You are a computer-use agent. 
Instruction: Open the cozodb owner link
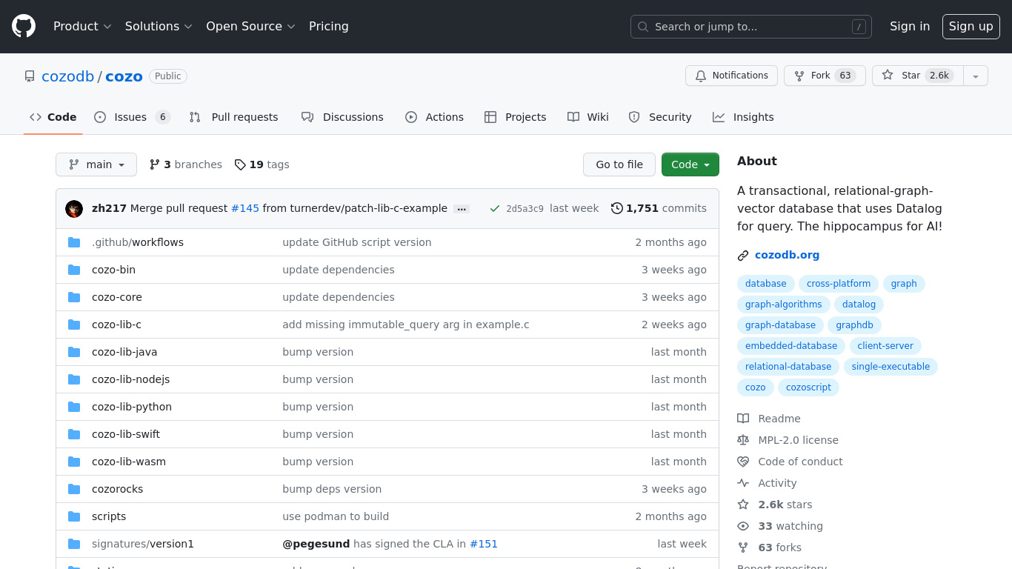68,76
